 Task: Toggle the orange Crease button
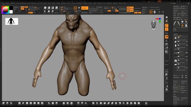coord(130,11)
